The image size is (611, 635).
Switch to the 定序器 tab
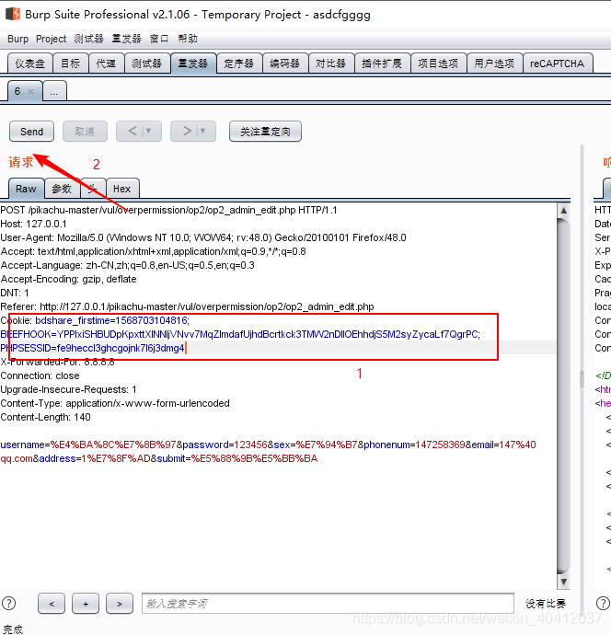point(239,63)
